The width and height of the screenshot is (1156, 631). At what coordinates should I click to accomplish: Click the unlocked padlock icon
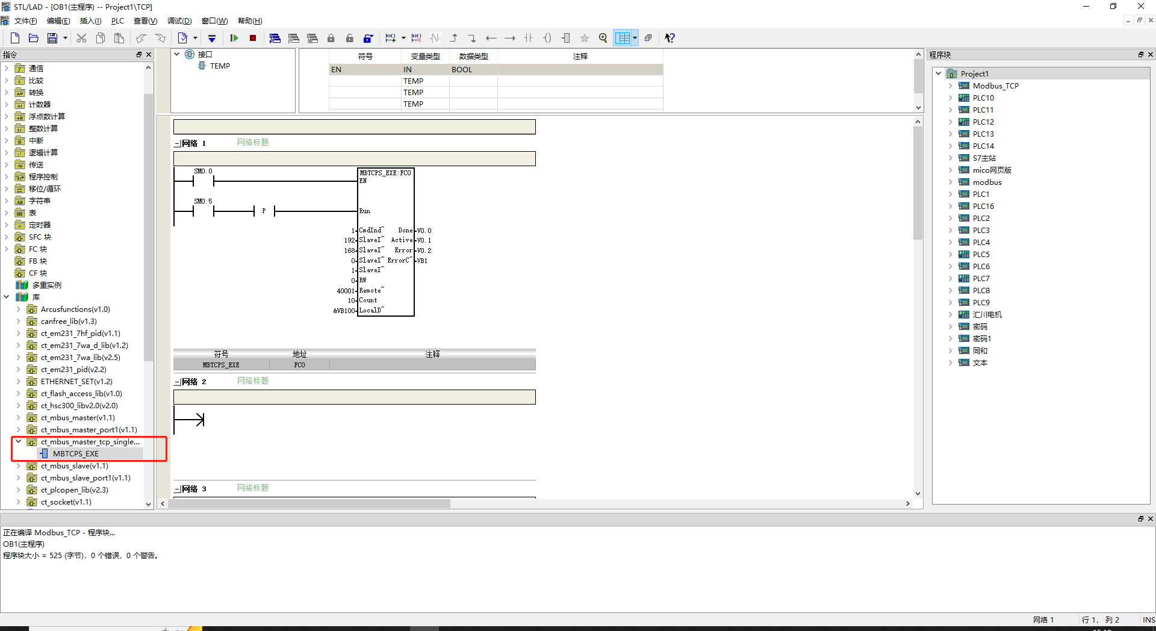[349, 38]
